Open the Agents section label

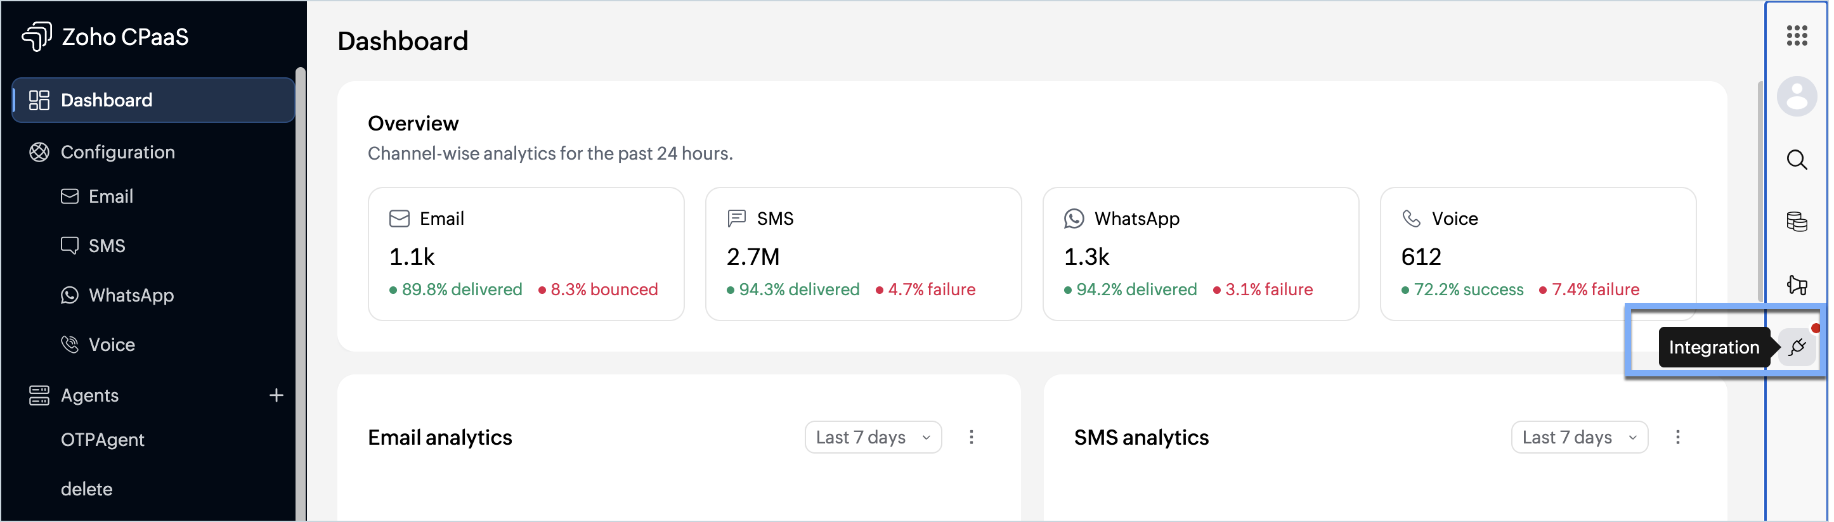pos(89,396)
